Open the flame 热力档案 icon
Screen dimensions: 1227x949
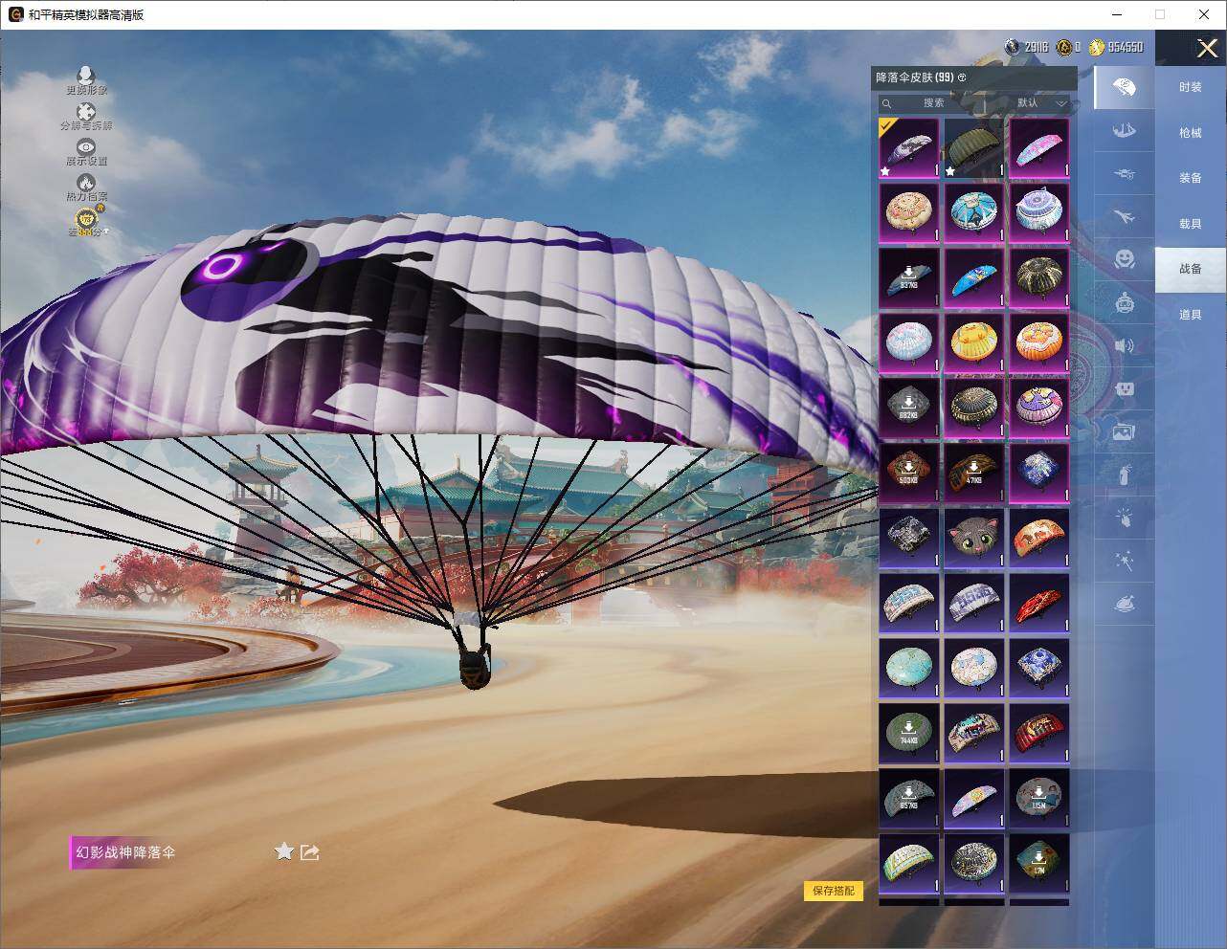86,184
